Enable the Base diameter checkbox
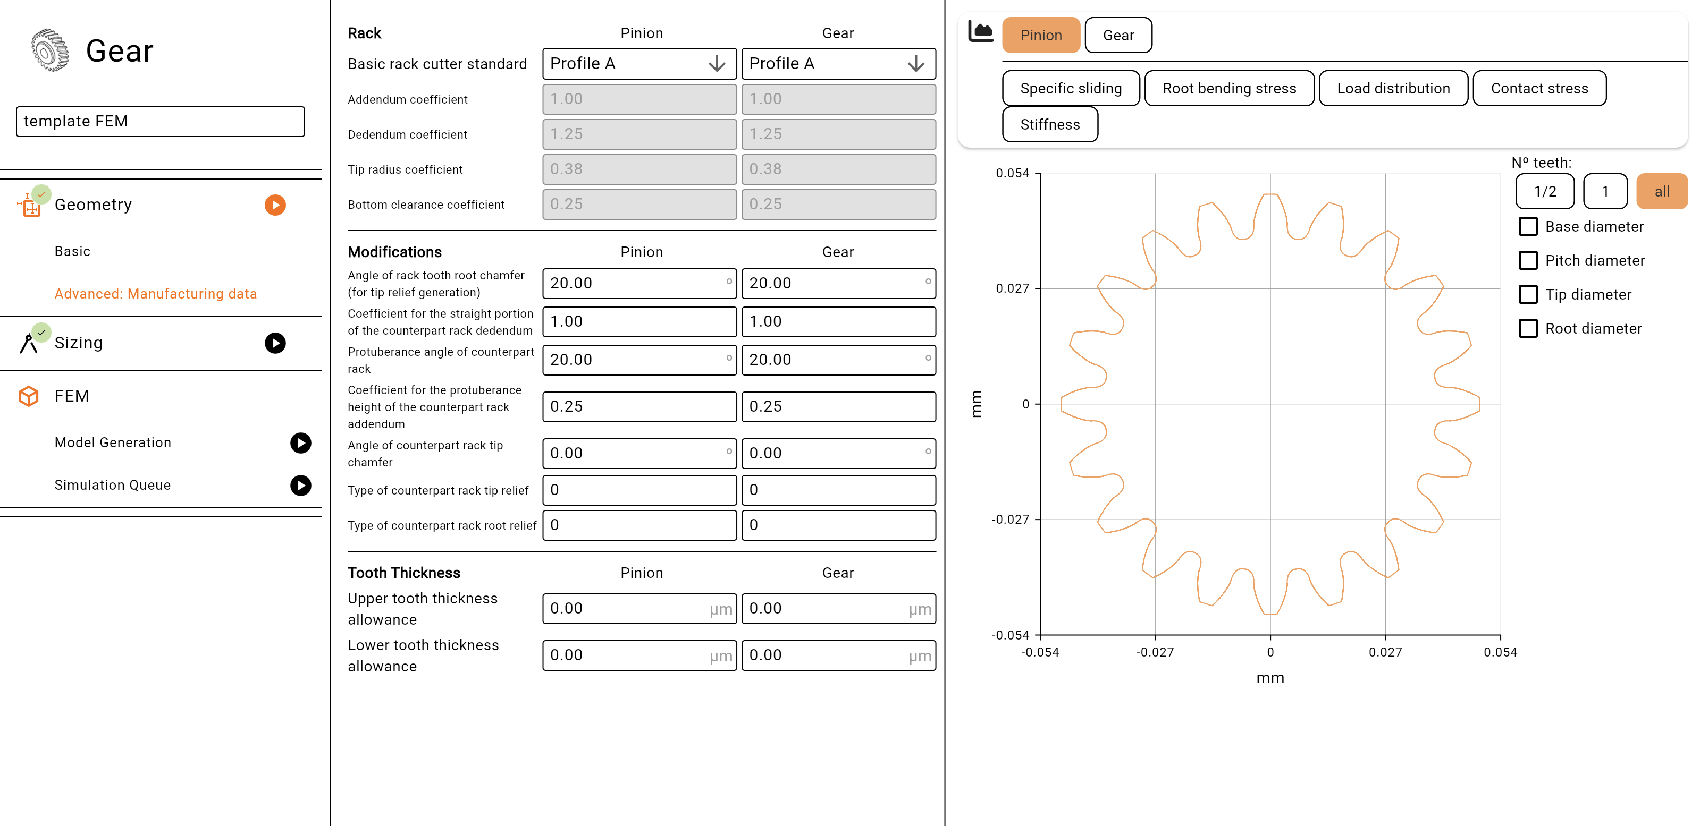Viewport: 1700px width, 826px height. click(1528, 227)
